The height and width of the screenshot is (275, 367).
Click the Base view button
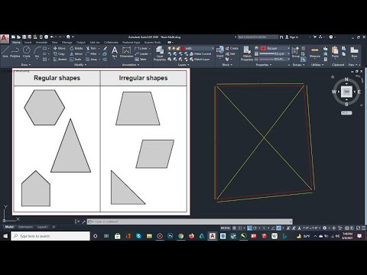[354, 52]
